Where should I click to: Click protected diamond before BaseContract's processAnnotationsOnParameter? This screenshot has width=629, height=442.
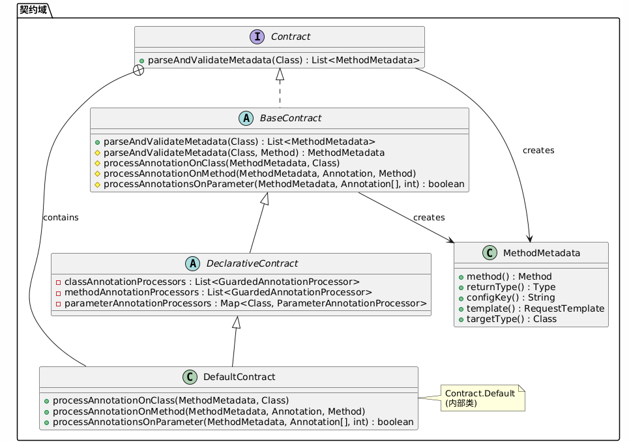pyautogui.click(x=97, y=184)
